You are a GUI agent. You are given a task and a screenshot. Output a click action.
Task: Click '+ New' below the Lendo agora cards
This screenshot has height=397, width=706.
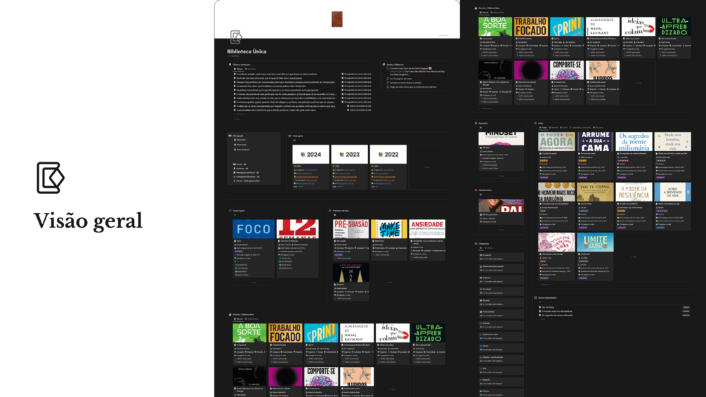[x=254, y=282]
